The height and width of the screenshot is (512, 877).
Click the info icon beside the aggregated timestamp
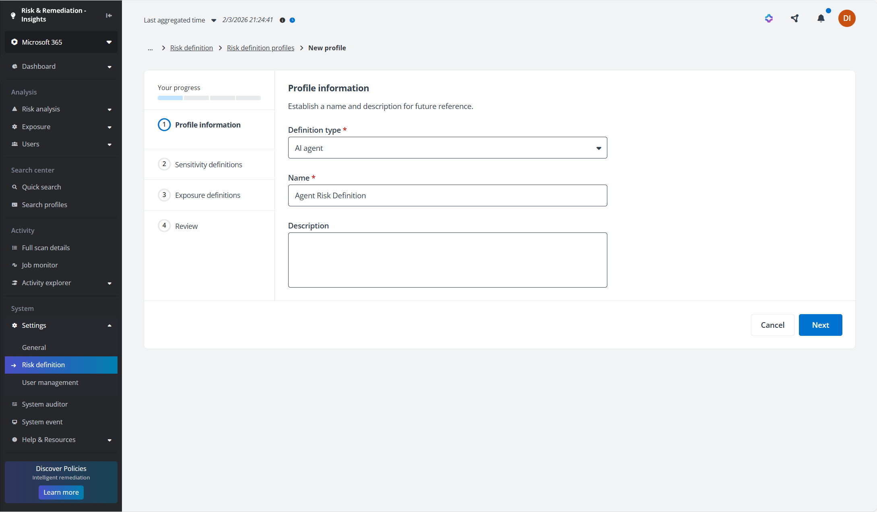click(x=282, y=20)
